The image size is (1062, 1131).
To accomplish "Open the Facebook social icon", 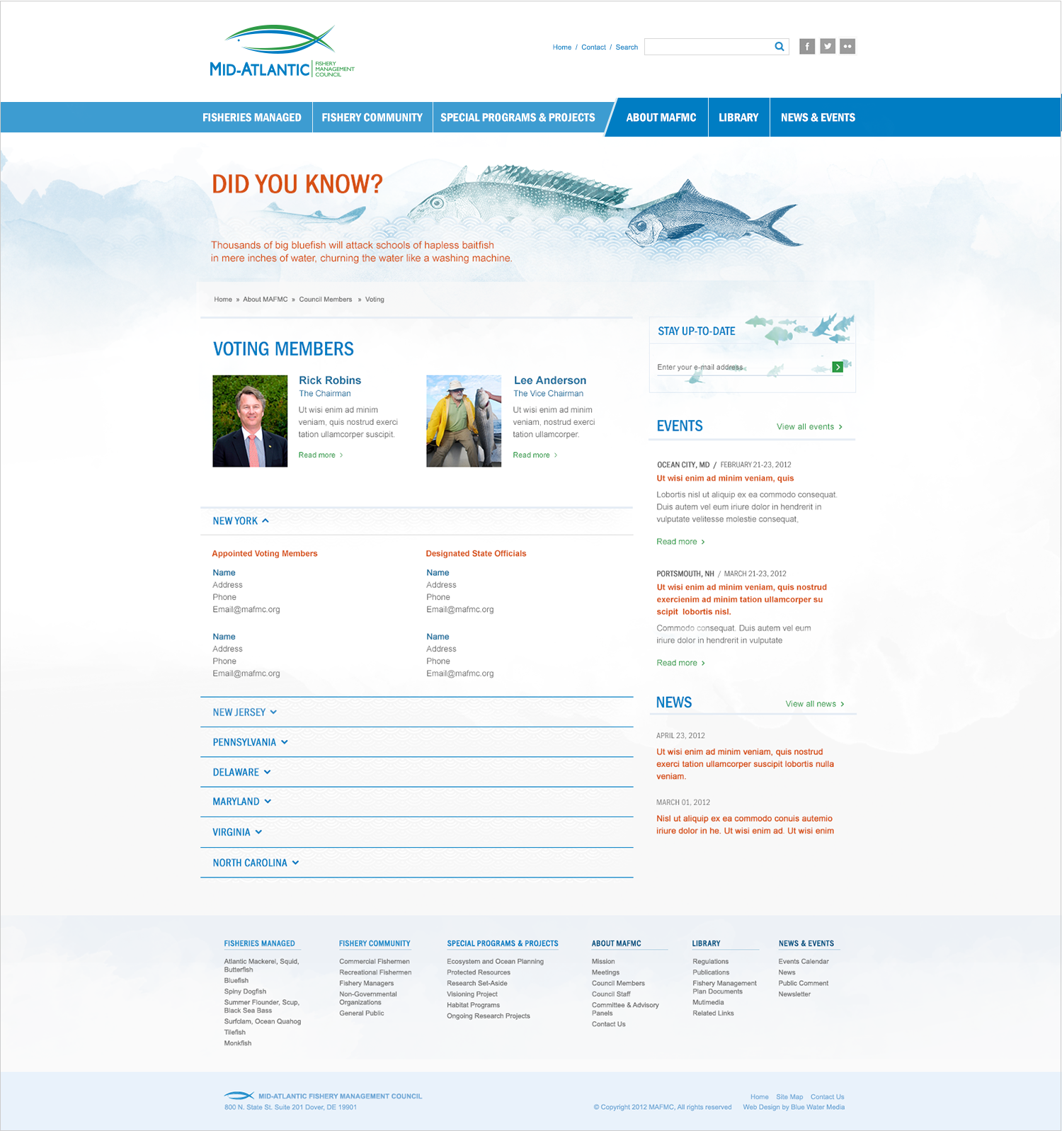I will pyautogui.click(x=807, y=47).
